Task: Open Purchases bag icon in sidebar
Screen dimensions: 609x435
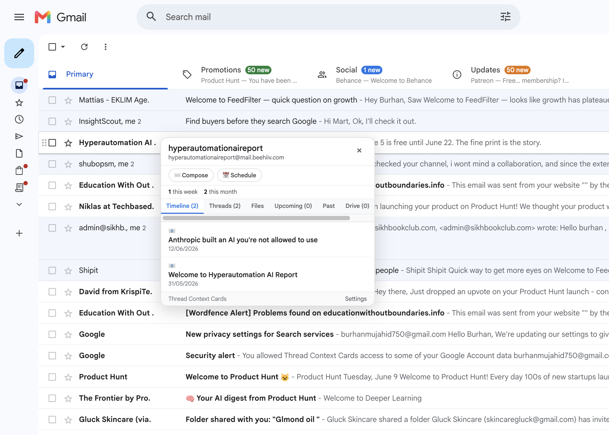Action: pyautogui.click(x=19, y=170)
